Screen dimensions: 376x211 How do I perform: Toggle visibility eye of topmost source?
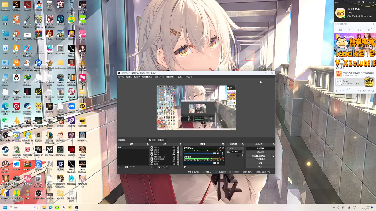pyautogui.click(x=174, y=147)
